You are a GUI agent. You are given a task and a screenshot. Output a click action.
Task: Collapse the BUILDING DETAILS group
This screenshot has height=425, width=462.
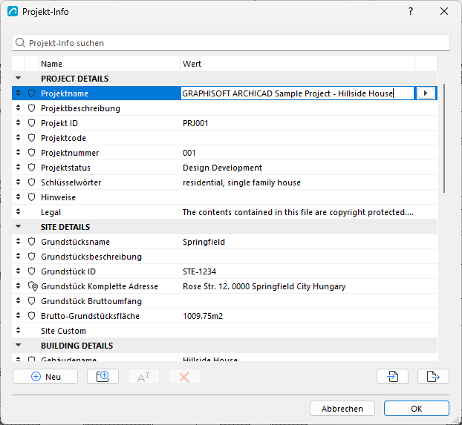[x=19, y=345]
